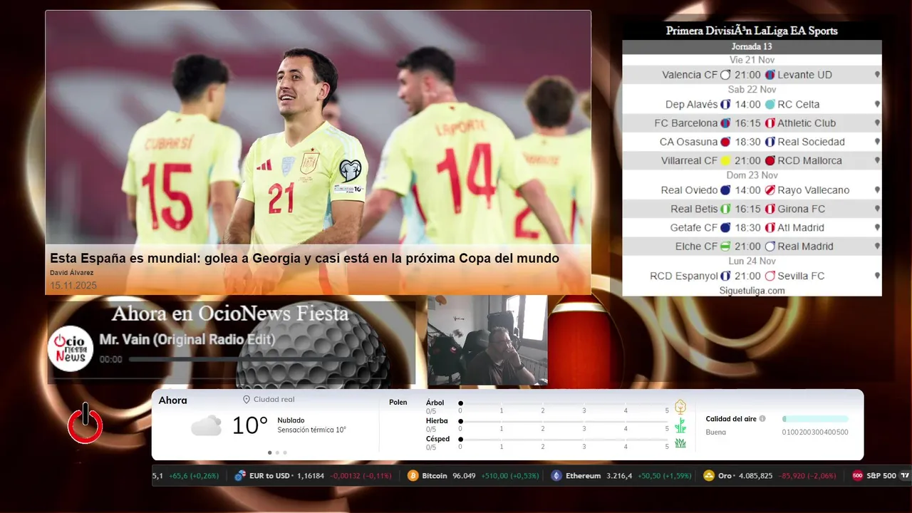Click the location pin beside Ciudad real
This screenshot has width=912, height=513.
pos(247,400)
